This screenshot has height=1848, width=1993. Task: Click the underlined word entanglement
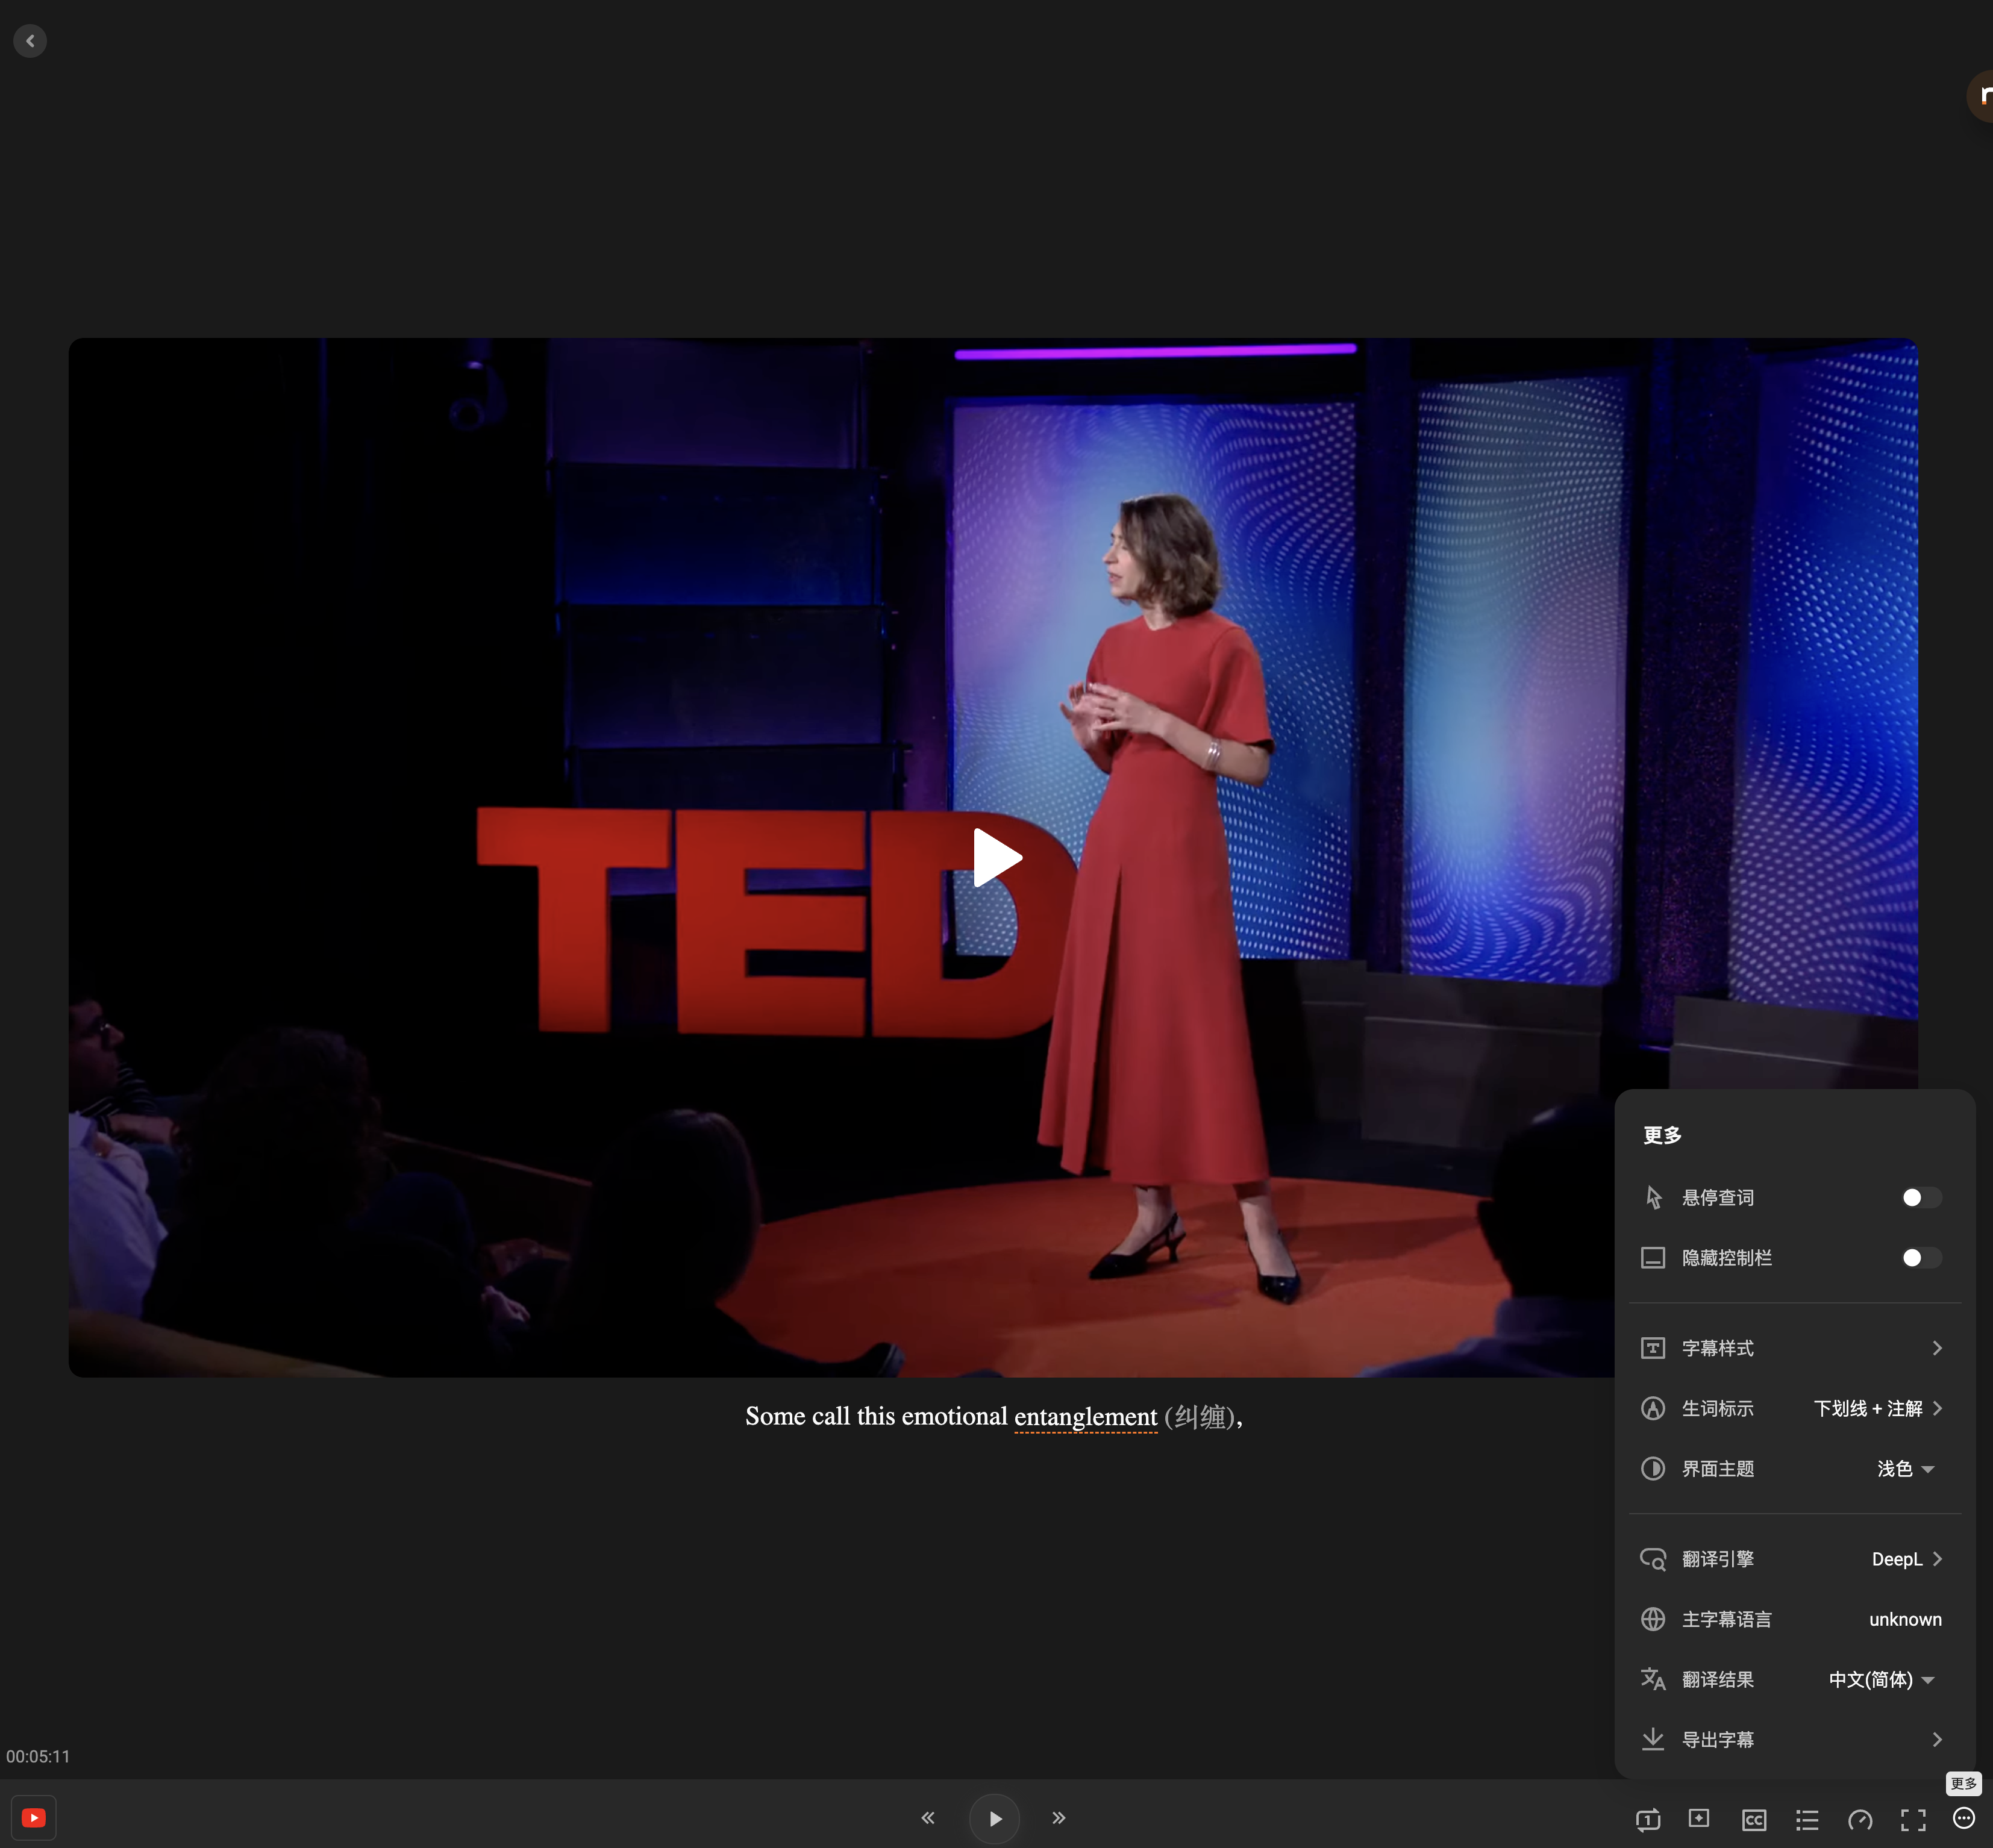(1085, 1417)
